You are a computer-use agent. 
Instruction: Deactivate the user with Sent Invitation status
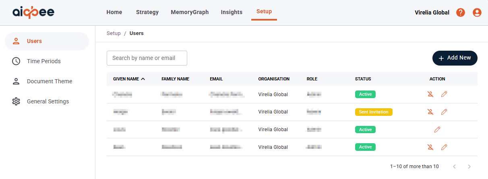[x=430, y=112]
